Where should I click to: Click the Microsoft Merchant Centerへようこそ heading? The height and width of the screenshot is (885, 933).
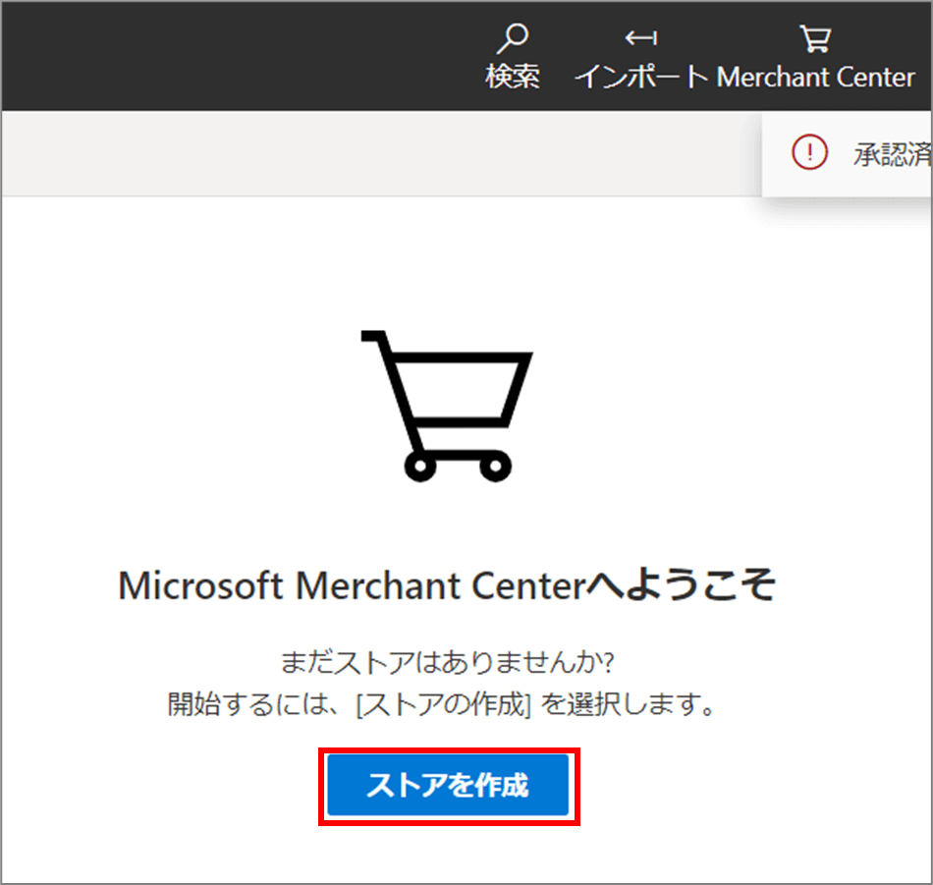(x=447, y=586)
